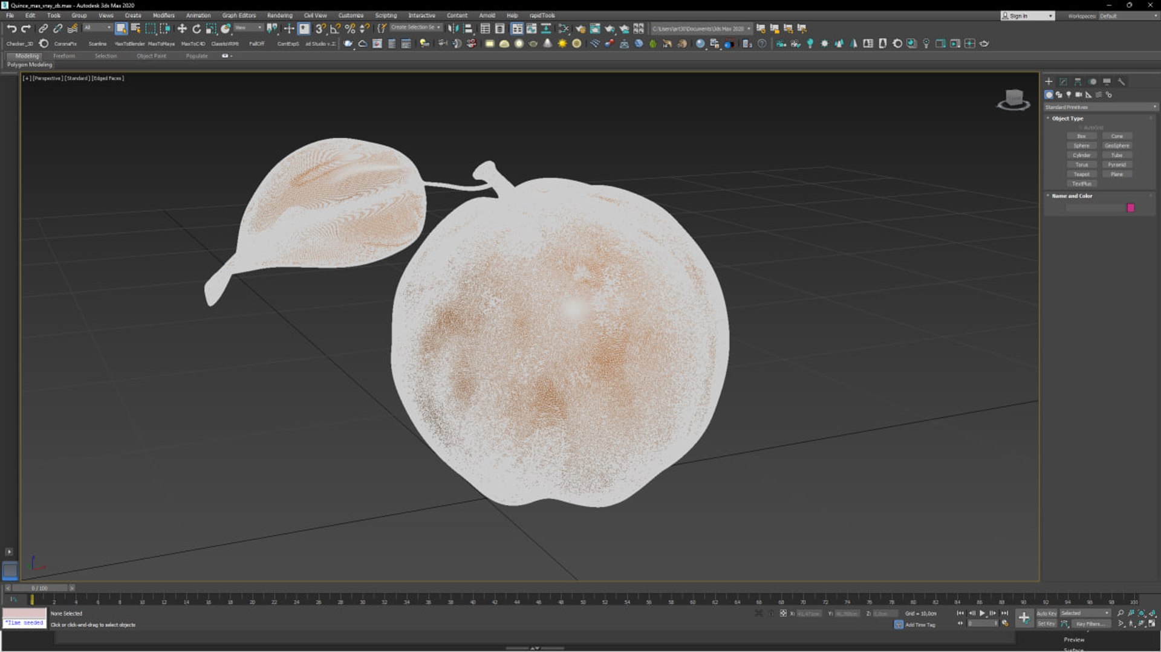Collapse the Object Type rollout
1161x652 pixels.
point(1067,118)
